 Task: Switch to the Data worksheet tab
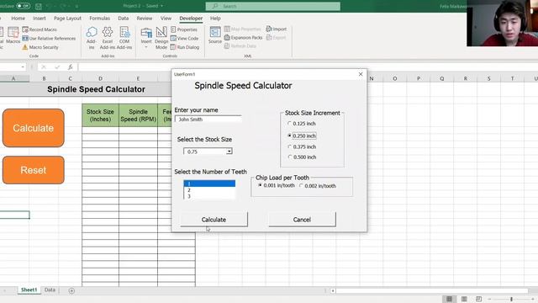(x=50, y=290)
